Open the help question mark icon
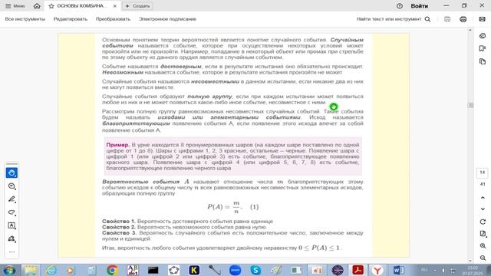491x276 pixels. tap(400, 6)
